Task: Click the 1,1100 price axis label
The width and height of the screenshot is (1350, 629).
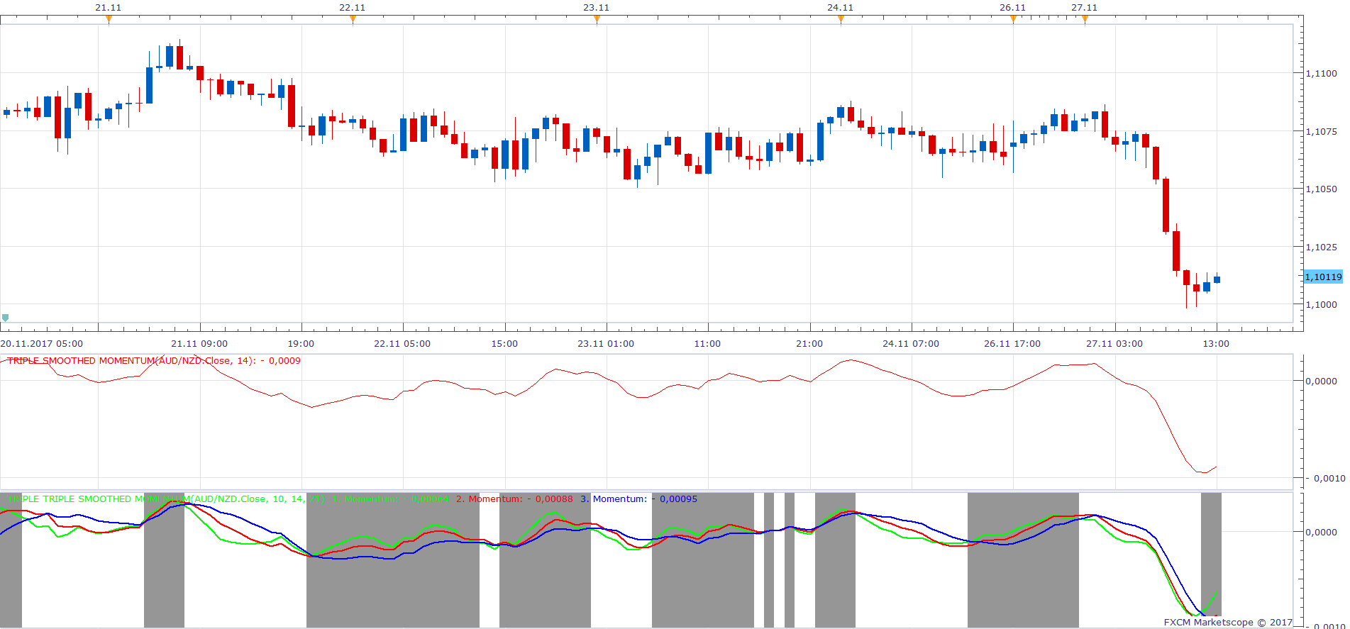Action: click(x=1322, y=73)
